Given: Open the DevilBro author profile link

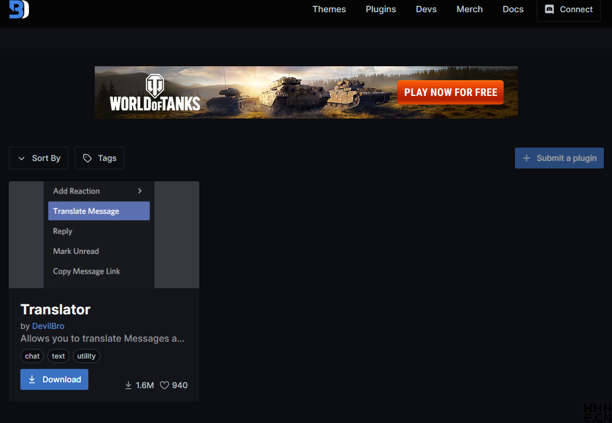Looking at the screenshot, I should pyautogui.click(x=48, y=326).
